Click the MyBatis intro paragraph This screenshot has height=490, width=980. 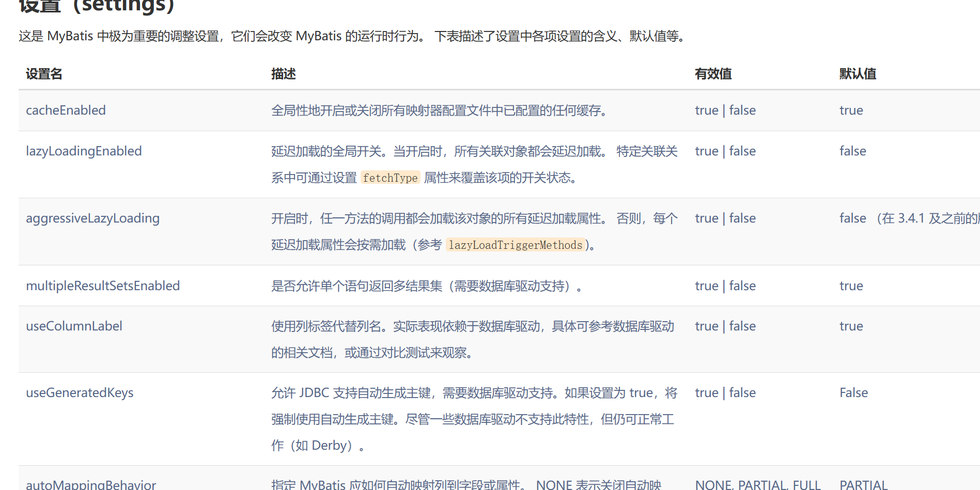[353, 36]
